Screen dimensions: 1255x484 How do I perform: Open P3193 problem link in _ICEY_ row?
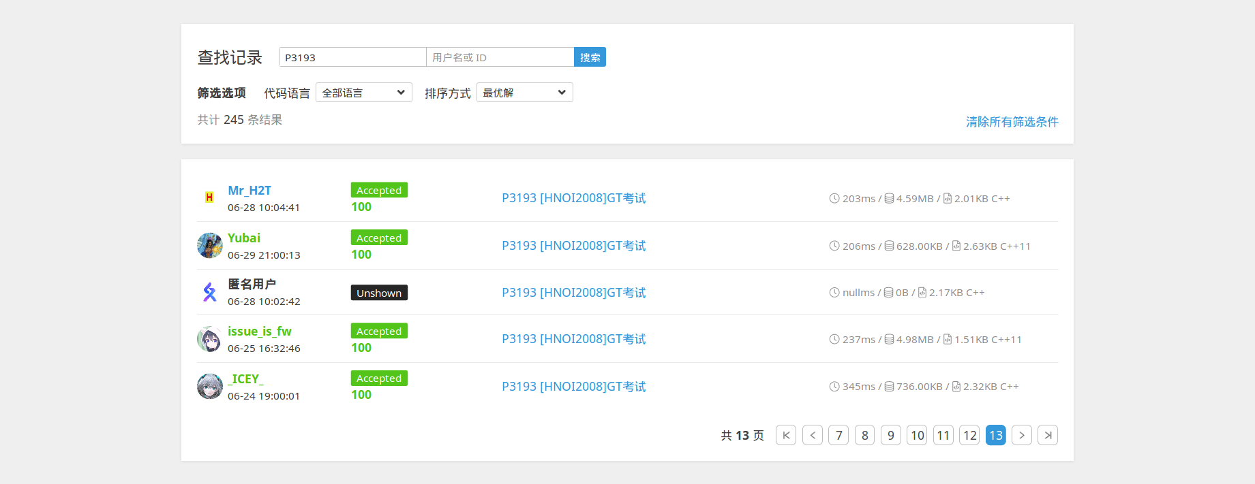[x=574, y=387]
